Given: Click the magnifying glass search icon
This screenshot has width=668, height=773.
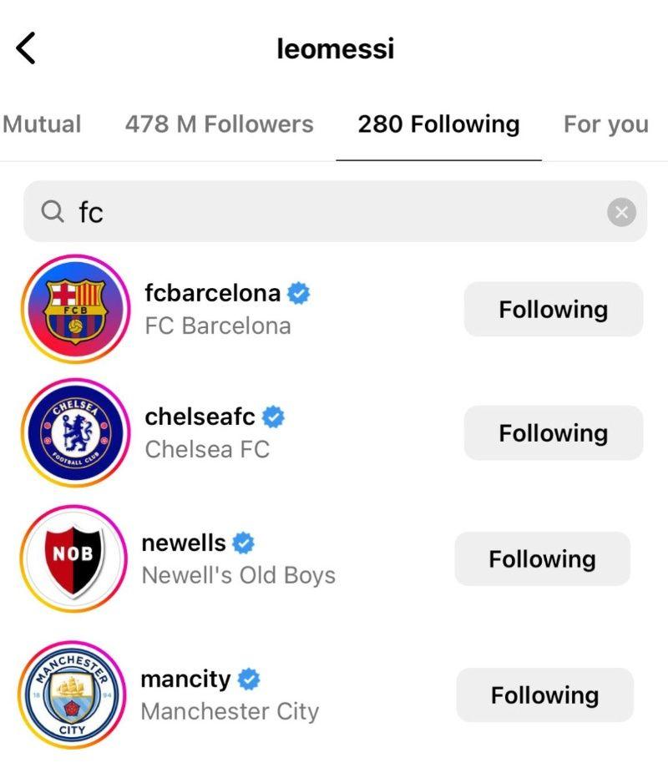Looking at the screenshot, I should coord(53,212).
